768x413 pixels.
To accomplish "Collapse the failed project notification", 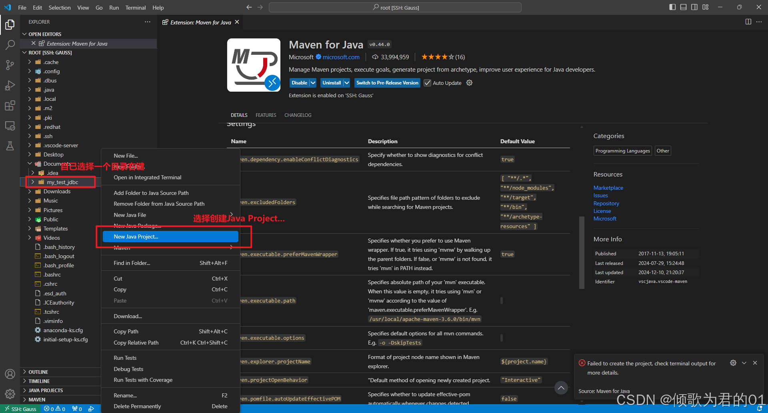I will pyautogui.click(x=744, y=363).
